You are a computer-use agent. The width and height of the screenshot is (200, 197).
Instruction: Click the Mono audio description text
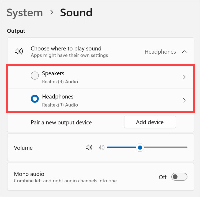pos(65,181)
